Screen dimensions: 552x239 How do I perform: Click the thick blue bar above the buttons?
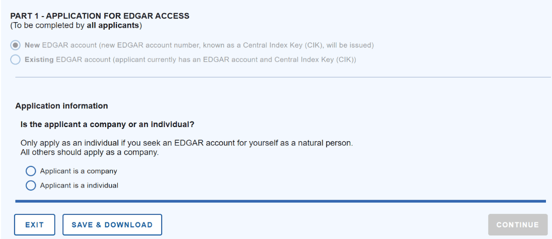pos(281,201)
